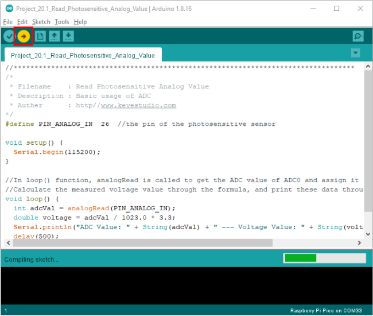Click the 'delay' call line
Image resolution: width=373 pixels, height=316 pixels.
pyautogui.click(x=36, y=236)
